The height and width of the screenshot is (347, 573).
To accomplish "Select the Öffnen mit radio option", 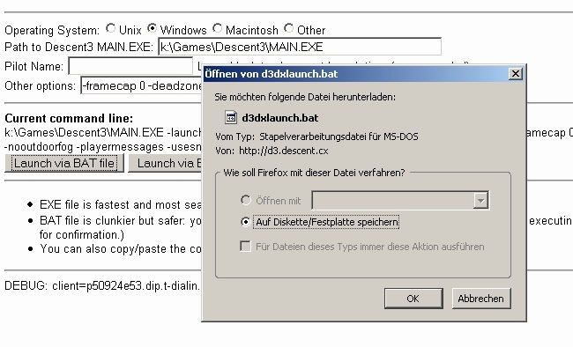I will point(246,200).
